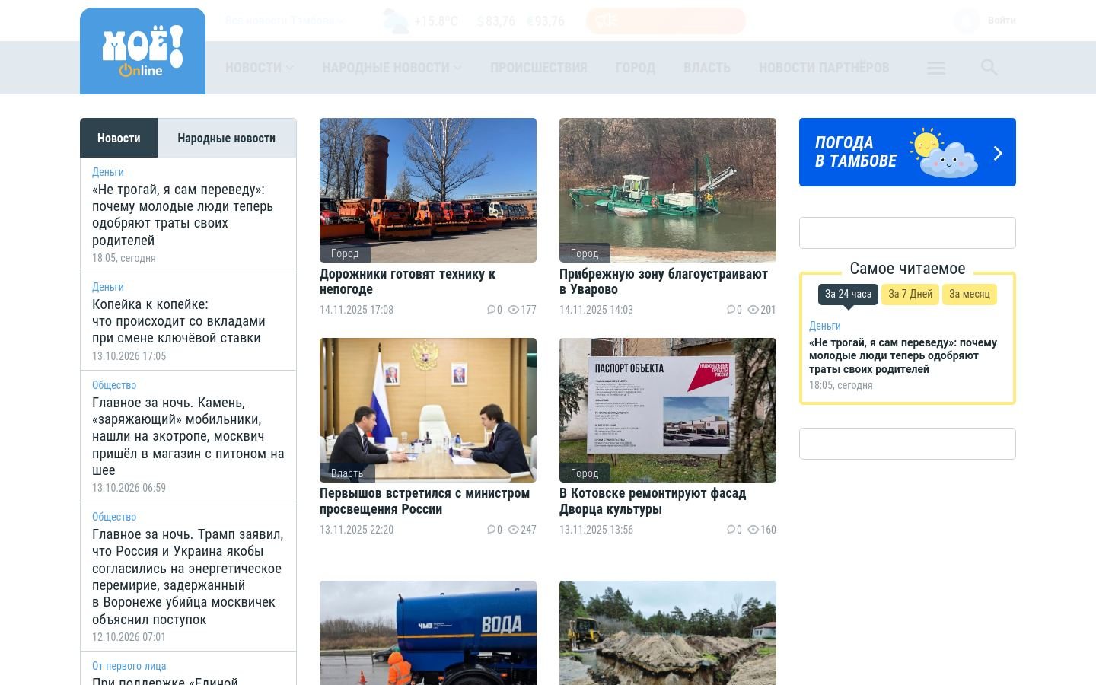Image resolution: width=1096 pixels, height=685 pixels.
Task: Click the Войти login link
Action: click(x=1002, y=21)
